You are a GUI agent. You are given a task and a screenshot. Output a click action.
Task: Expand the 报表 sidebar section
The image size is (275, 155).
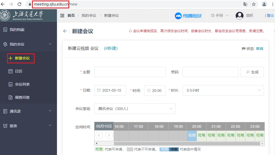point(28,126)
